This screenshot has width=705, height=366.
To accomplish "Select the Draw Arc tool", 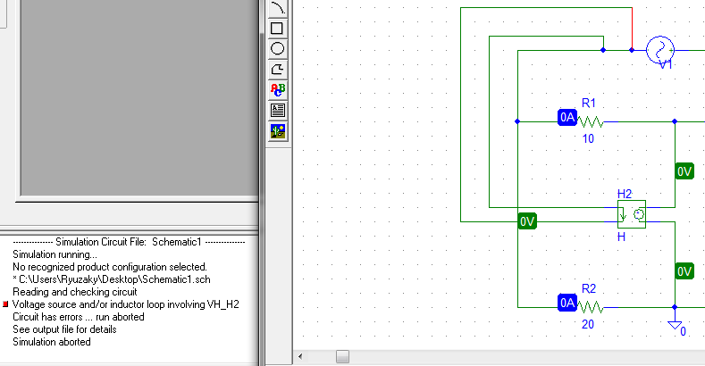I will point(278,8).
